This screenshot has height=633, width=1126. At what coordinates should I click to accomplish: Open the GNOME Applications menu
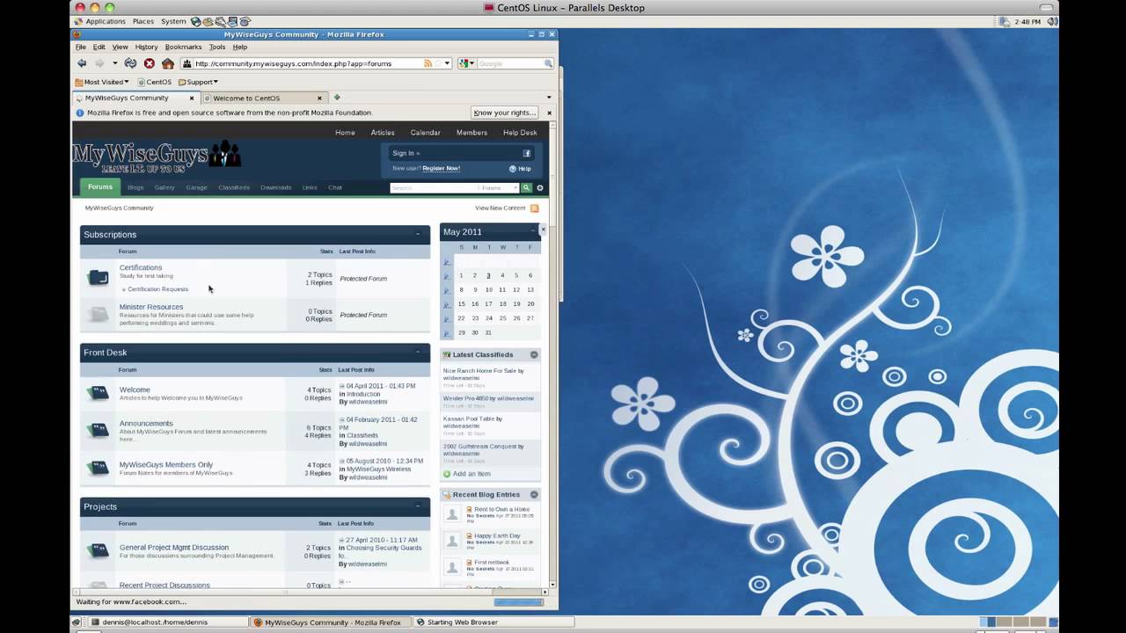tap(99, 21)
